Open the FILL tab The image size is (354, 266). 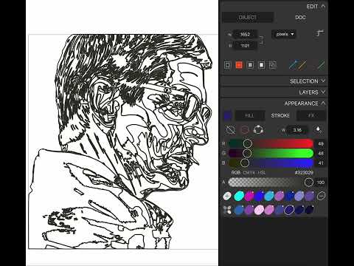(x=249, y=115)
